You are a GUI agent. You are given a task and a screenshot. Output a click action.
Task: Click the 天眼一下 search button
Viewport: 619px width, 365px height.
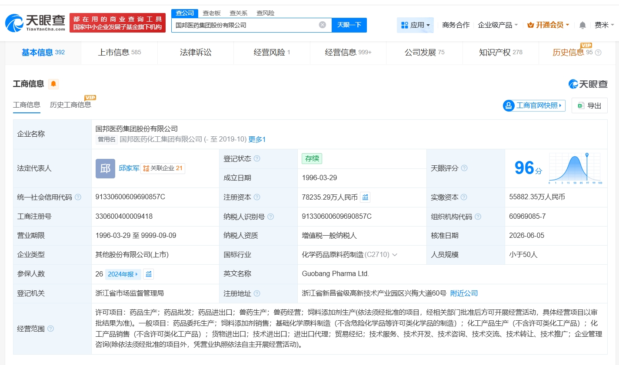point(349,25)
